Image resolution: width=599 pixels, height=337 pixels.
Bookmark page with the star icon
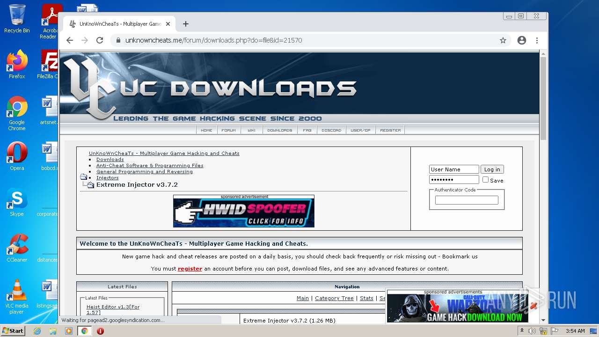[x=503, y=40]
